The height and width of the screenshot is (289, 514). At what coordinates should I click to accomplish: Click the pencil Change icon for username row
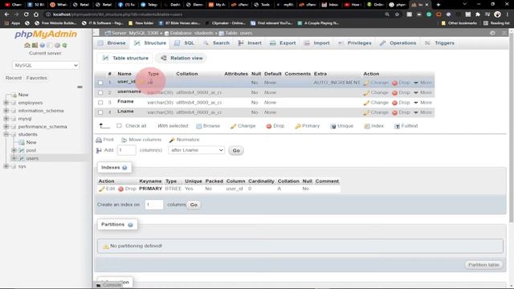[x=366, y=93]
